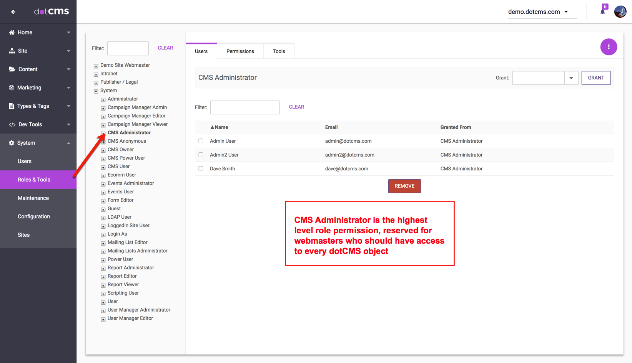Click the Dev Tools code icon
Viewport: 632px width, 363px height.
[12, 125]
